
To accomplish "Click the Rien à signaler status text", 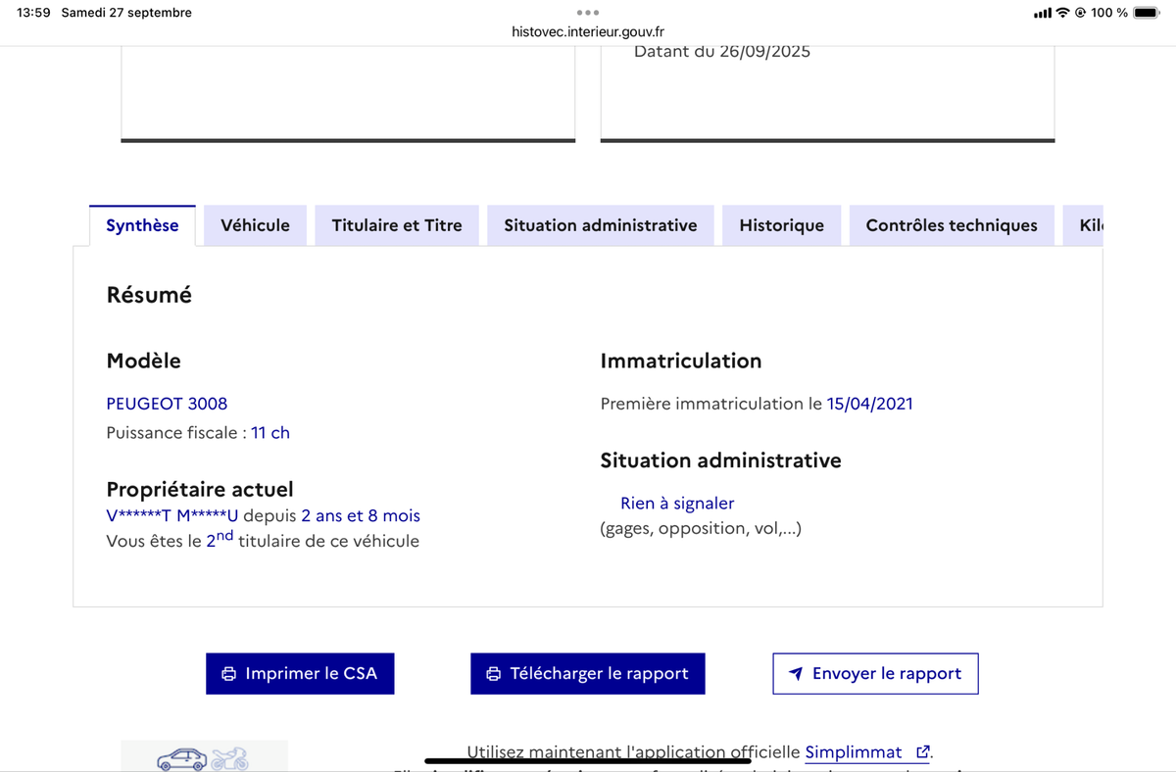I will pos(677,504).
